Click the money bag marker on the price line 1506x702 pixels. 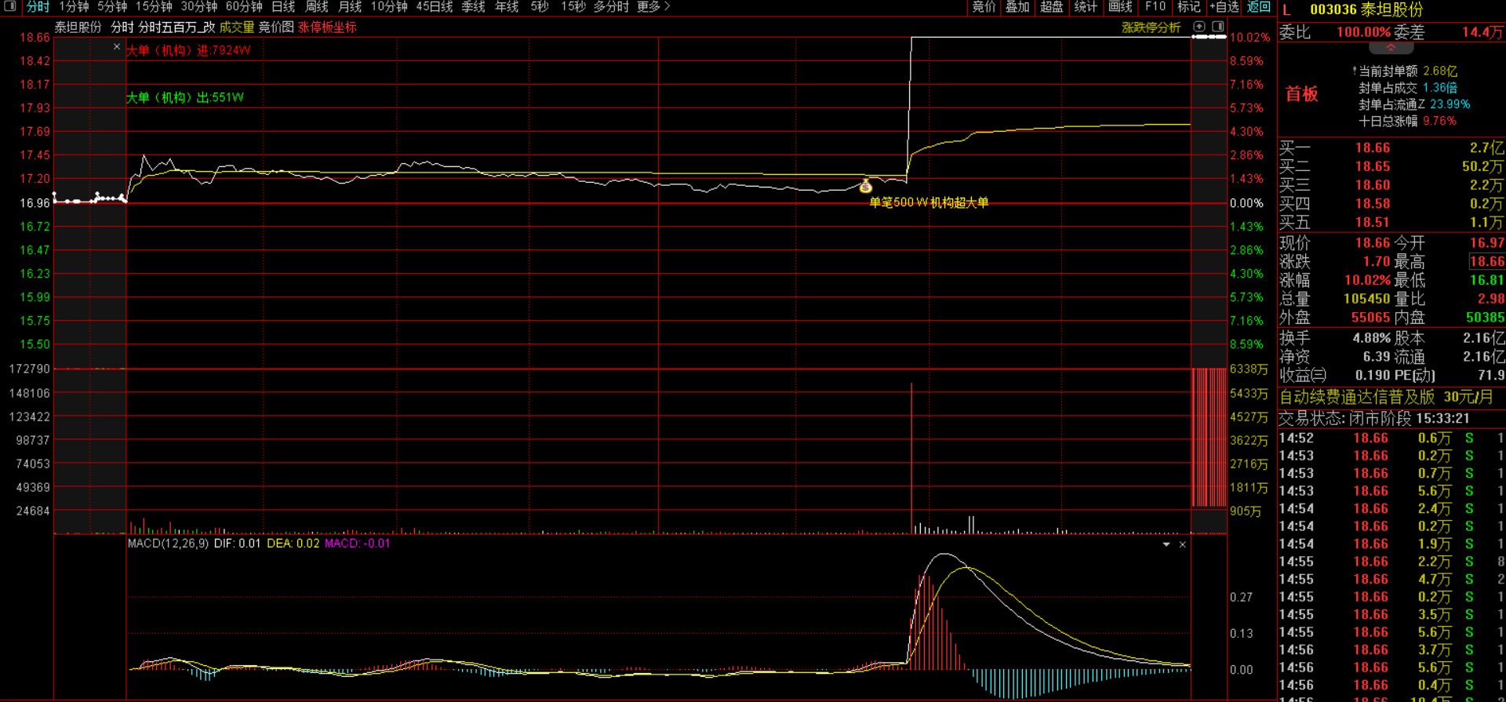click(865, 186)
